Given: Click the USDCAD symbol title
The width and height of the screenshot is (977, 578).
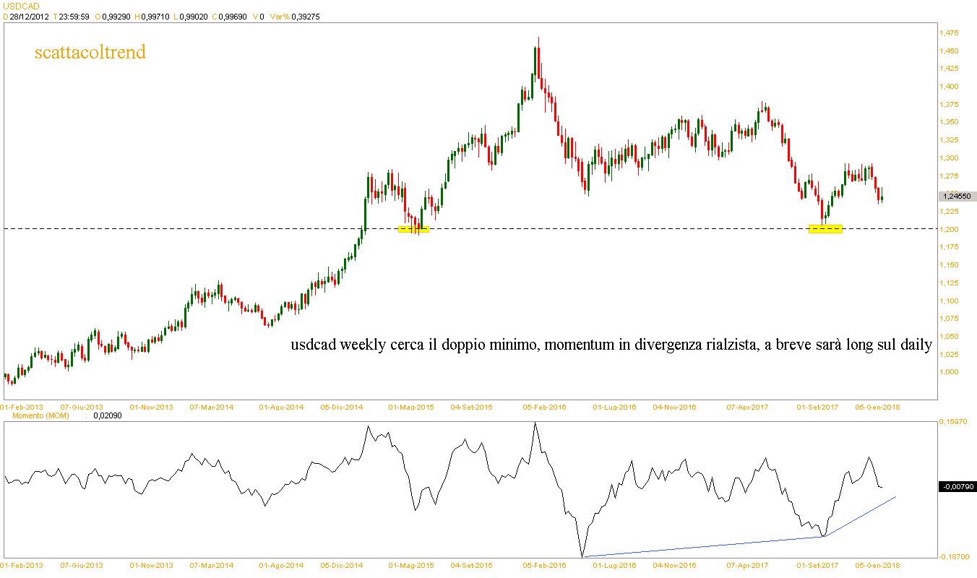Looking at the screenshot, I should point(20,6).
